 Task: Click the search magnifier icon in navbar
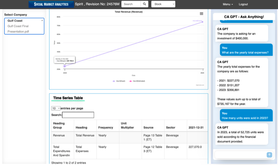[x=144, y=4]
